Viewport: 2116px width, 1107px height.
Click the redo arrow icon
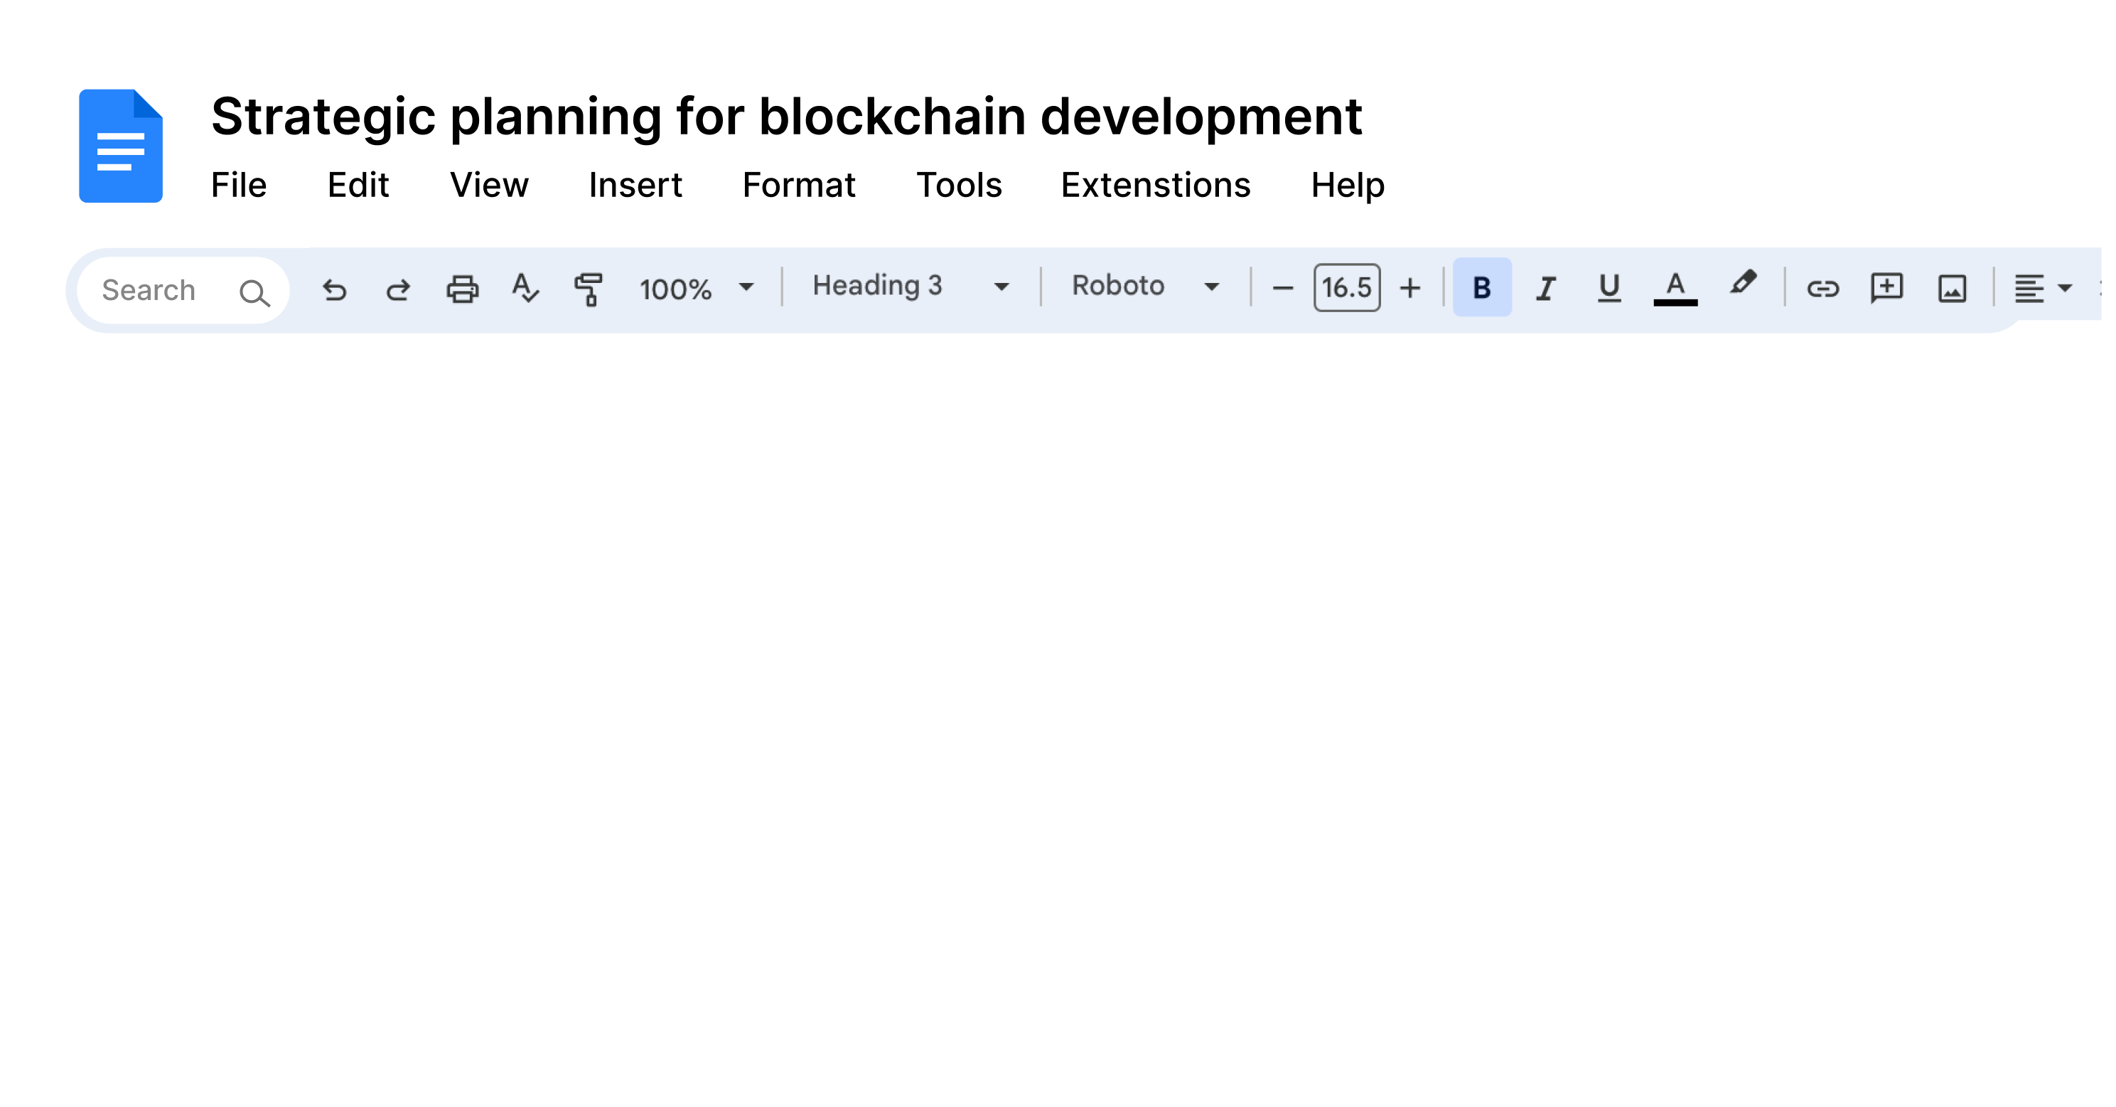click(398, 289)
